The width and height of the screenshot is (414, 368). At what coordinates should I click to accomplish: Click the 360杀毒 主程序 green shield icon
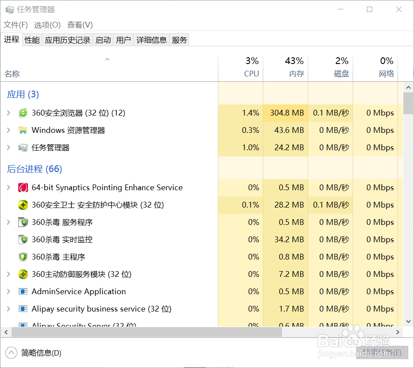pos(23,257)
